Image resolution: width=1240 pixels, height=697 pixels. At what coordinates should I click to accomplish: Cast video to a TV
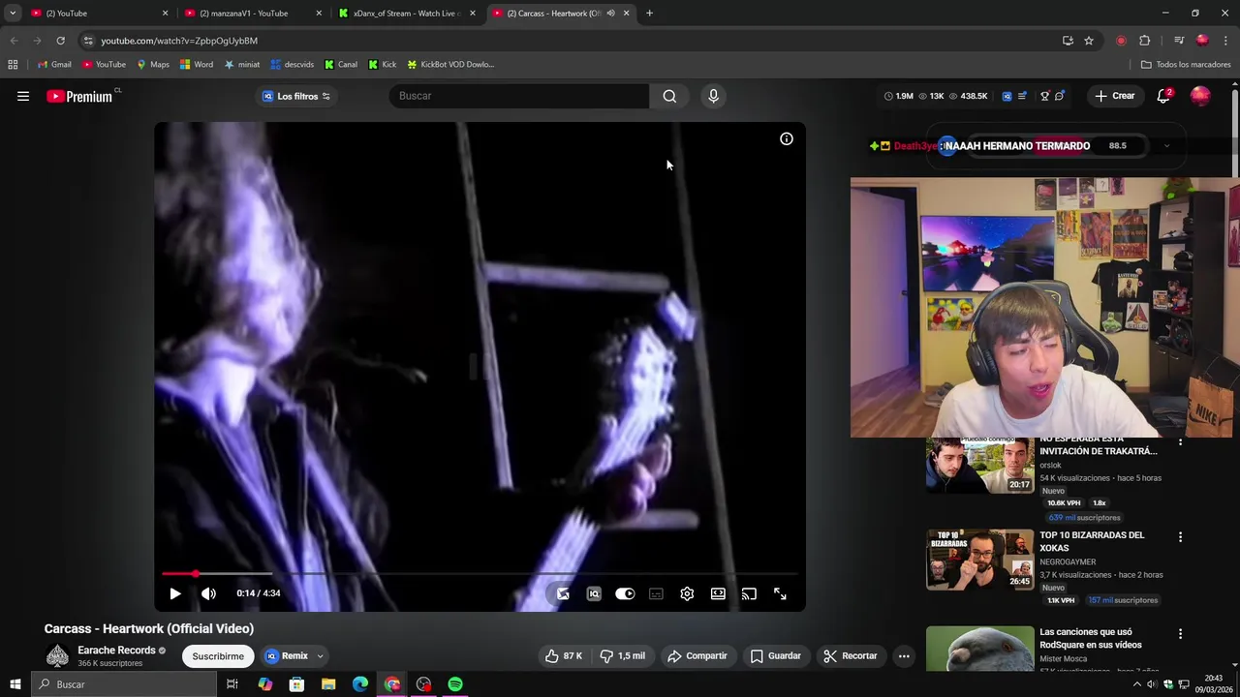click(x=749, y=593)
